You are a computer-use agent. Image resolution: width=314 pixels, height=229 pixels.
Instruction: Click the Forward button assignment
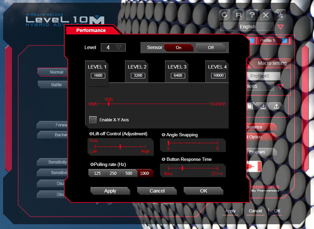(x=53, y=125)
